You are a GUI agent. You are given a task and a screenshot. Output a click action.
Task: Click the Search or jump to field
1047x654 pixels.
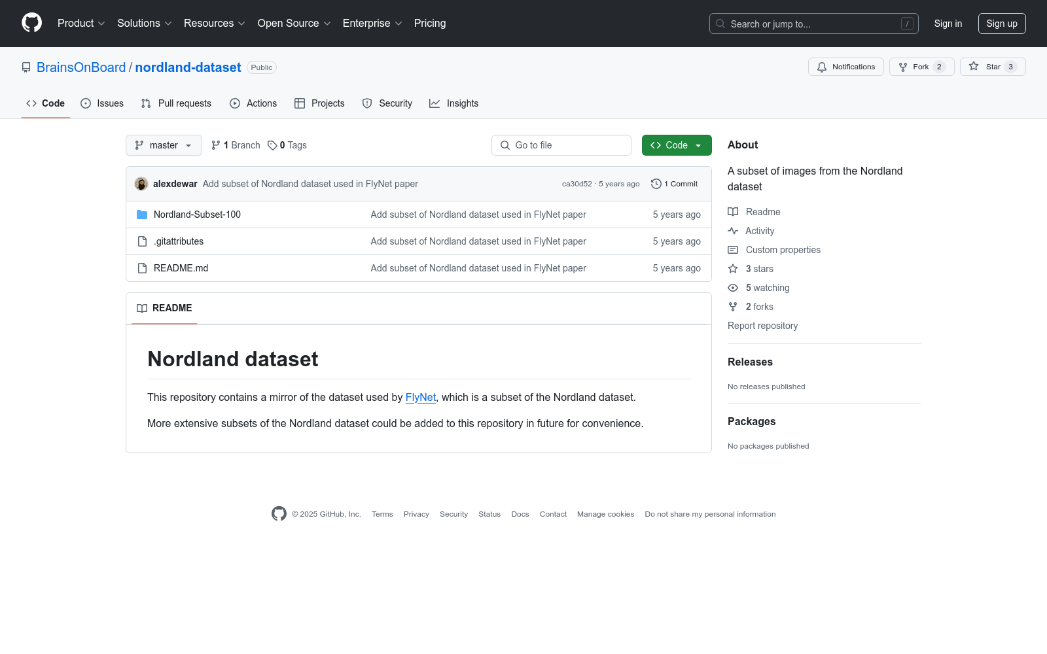pos(814,24)
